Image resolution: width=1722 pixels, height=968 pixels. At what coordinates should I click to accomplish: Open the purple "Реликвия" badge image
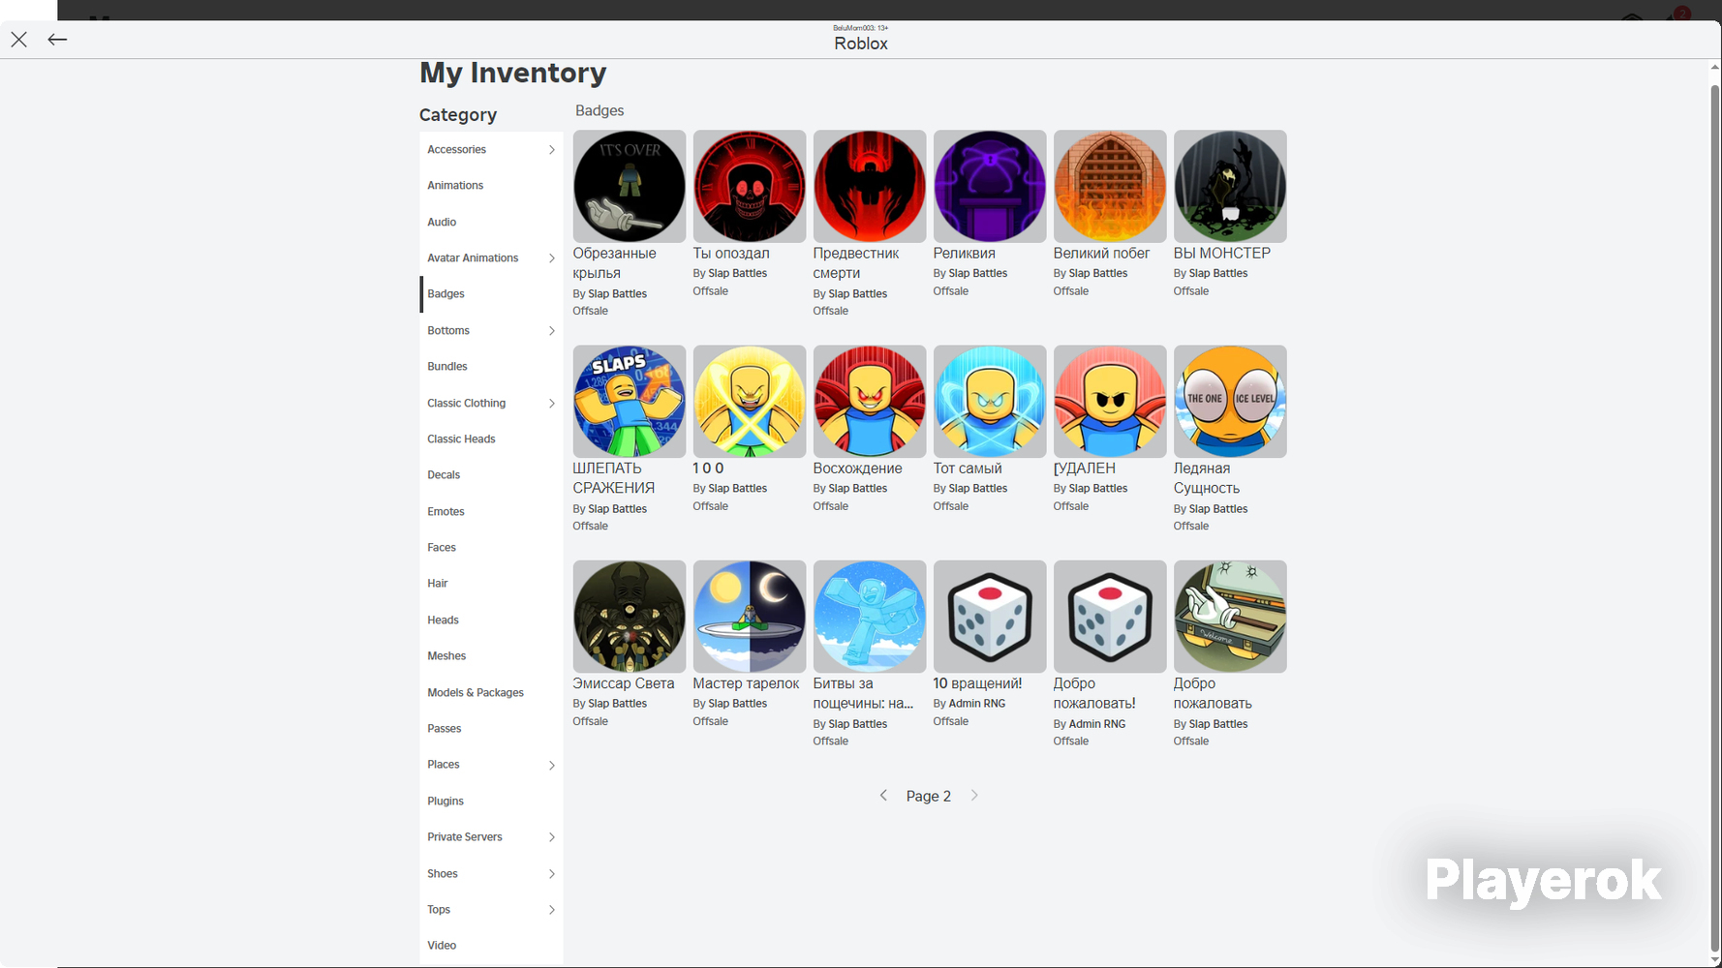[x=990, y=187]
